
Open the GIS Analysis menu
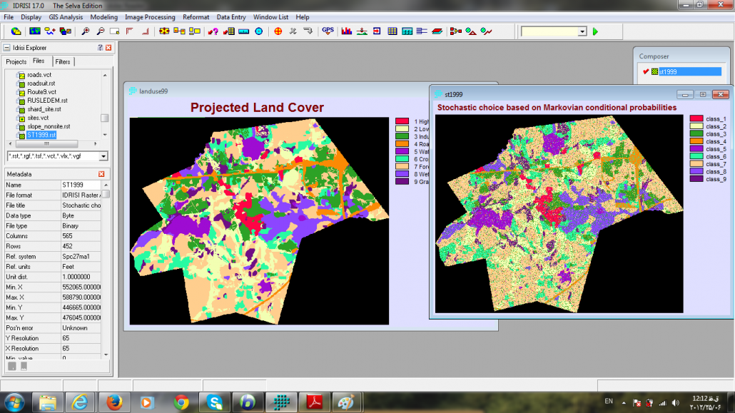pyautogui.click(x=66, y=17)
